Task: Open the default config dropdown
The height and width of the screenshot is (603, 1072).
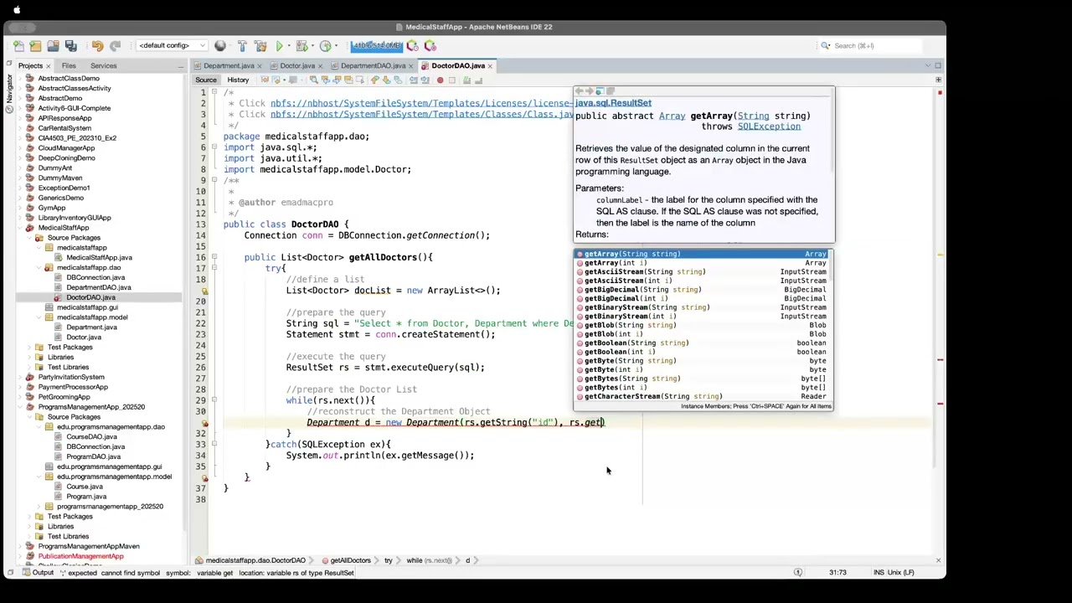Action: coord(172,46)
